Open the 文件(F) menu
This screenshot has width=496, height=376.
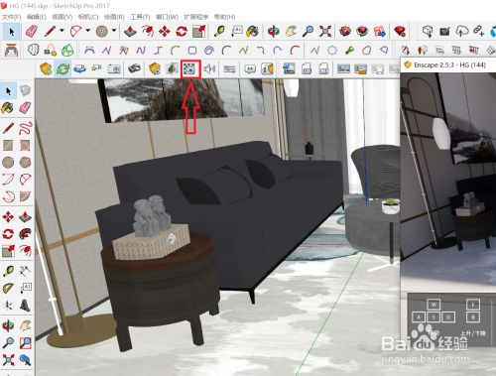(x=11, y=17)
